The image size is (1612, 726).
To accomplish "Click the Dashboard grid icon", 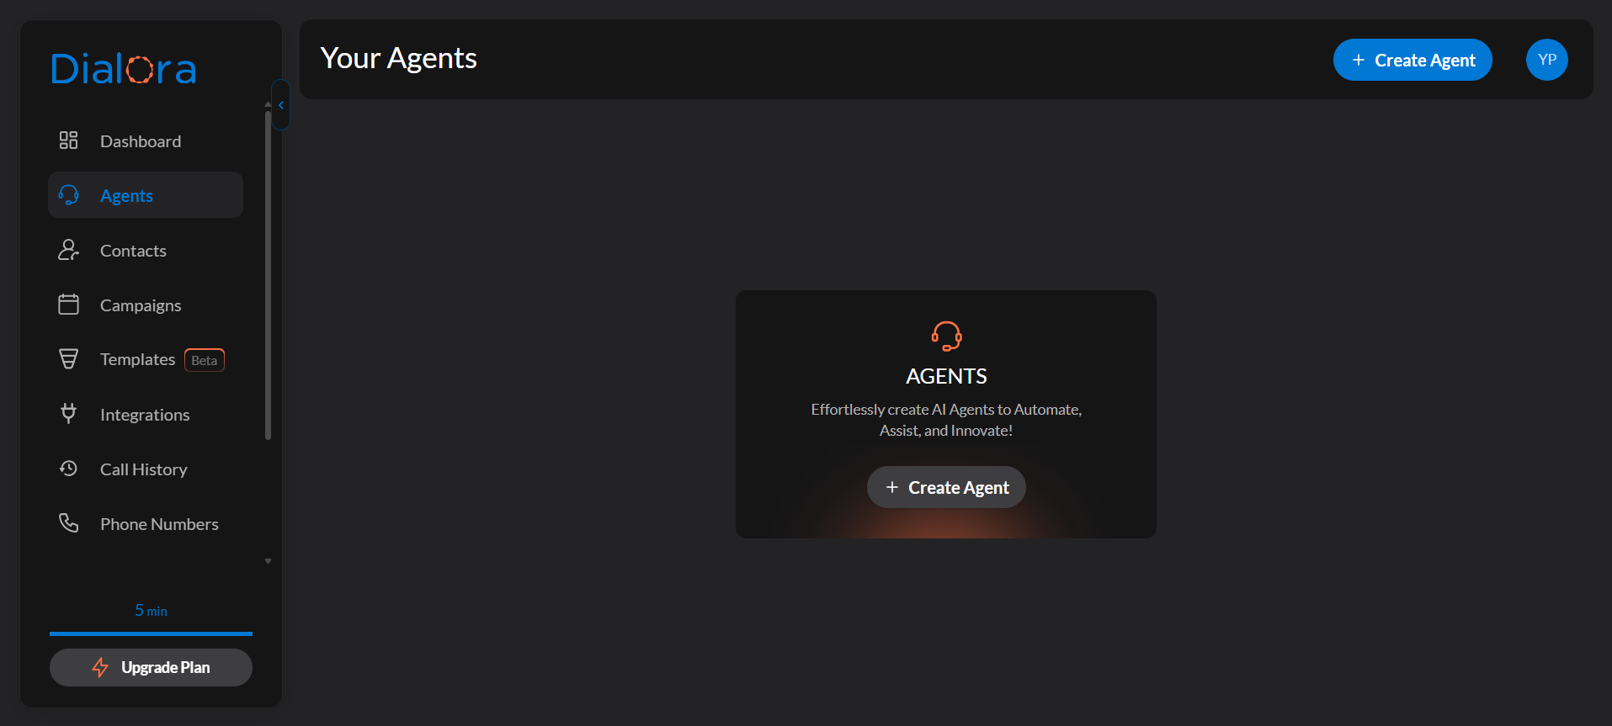I will click(x=68, y=140).
